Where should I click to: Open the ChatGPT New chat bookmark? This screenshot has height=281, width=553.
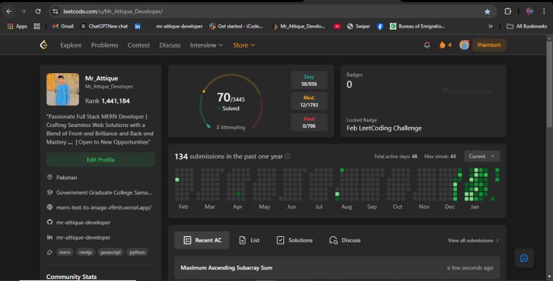tap(104, 26)
